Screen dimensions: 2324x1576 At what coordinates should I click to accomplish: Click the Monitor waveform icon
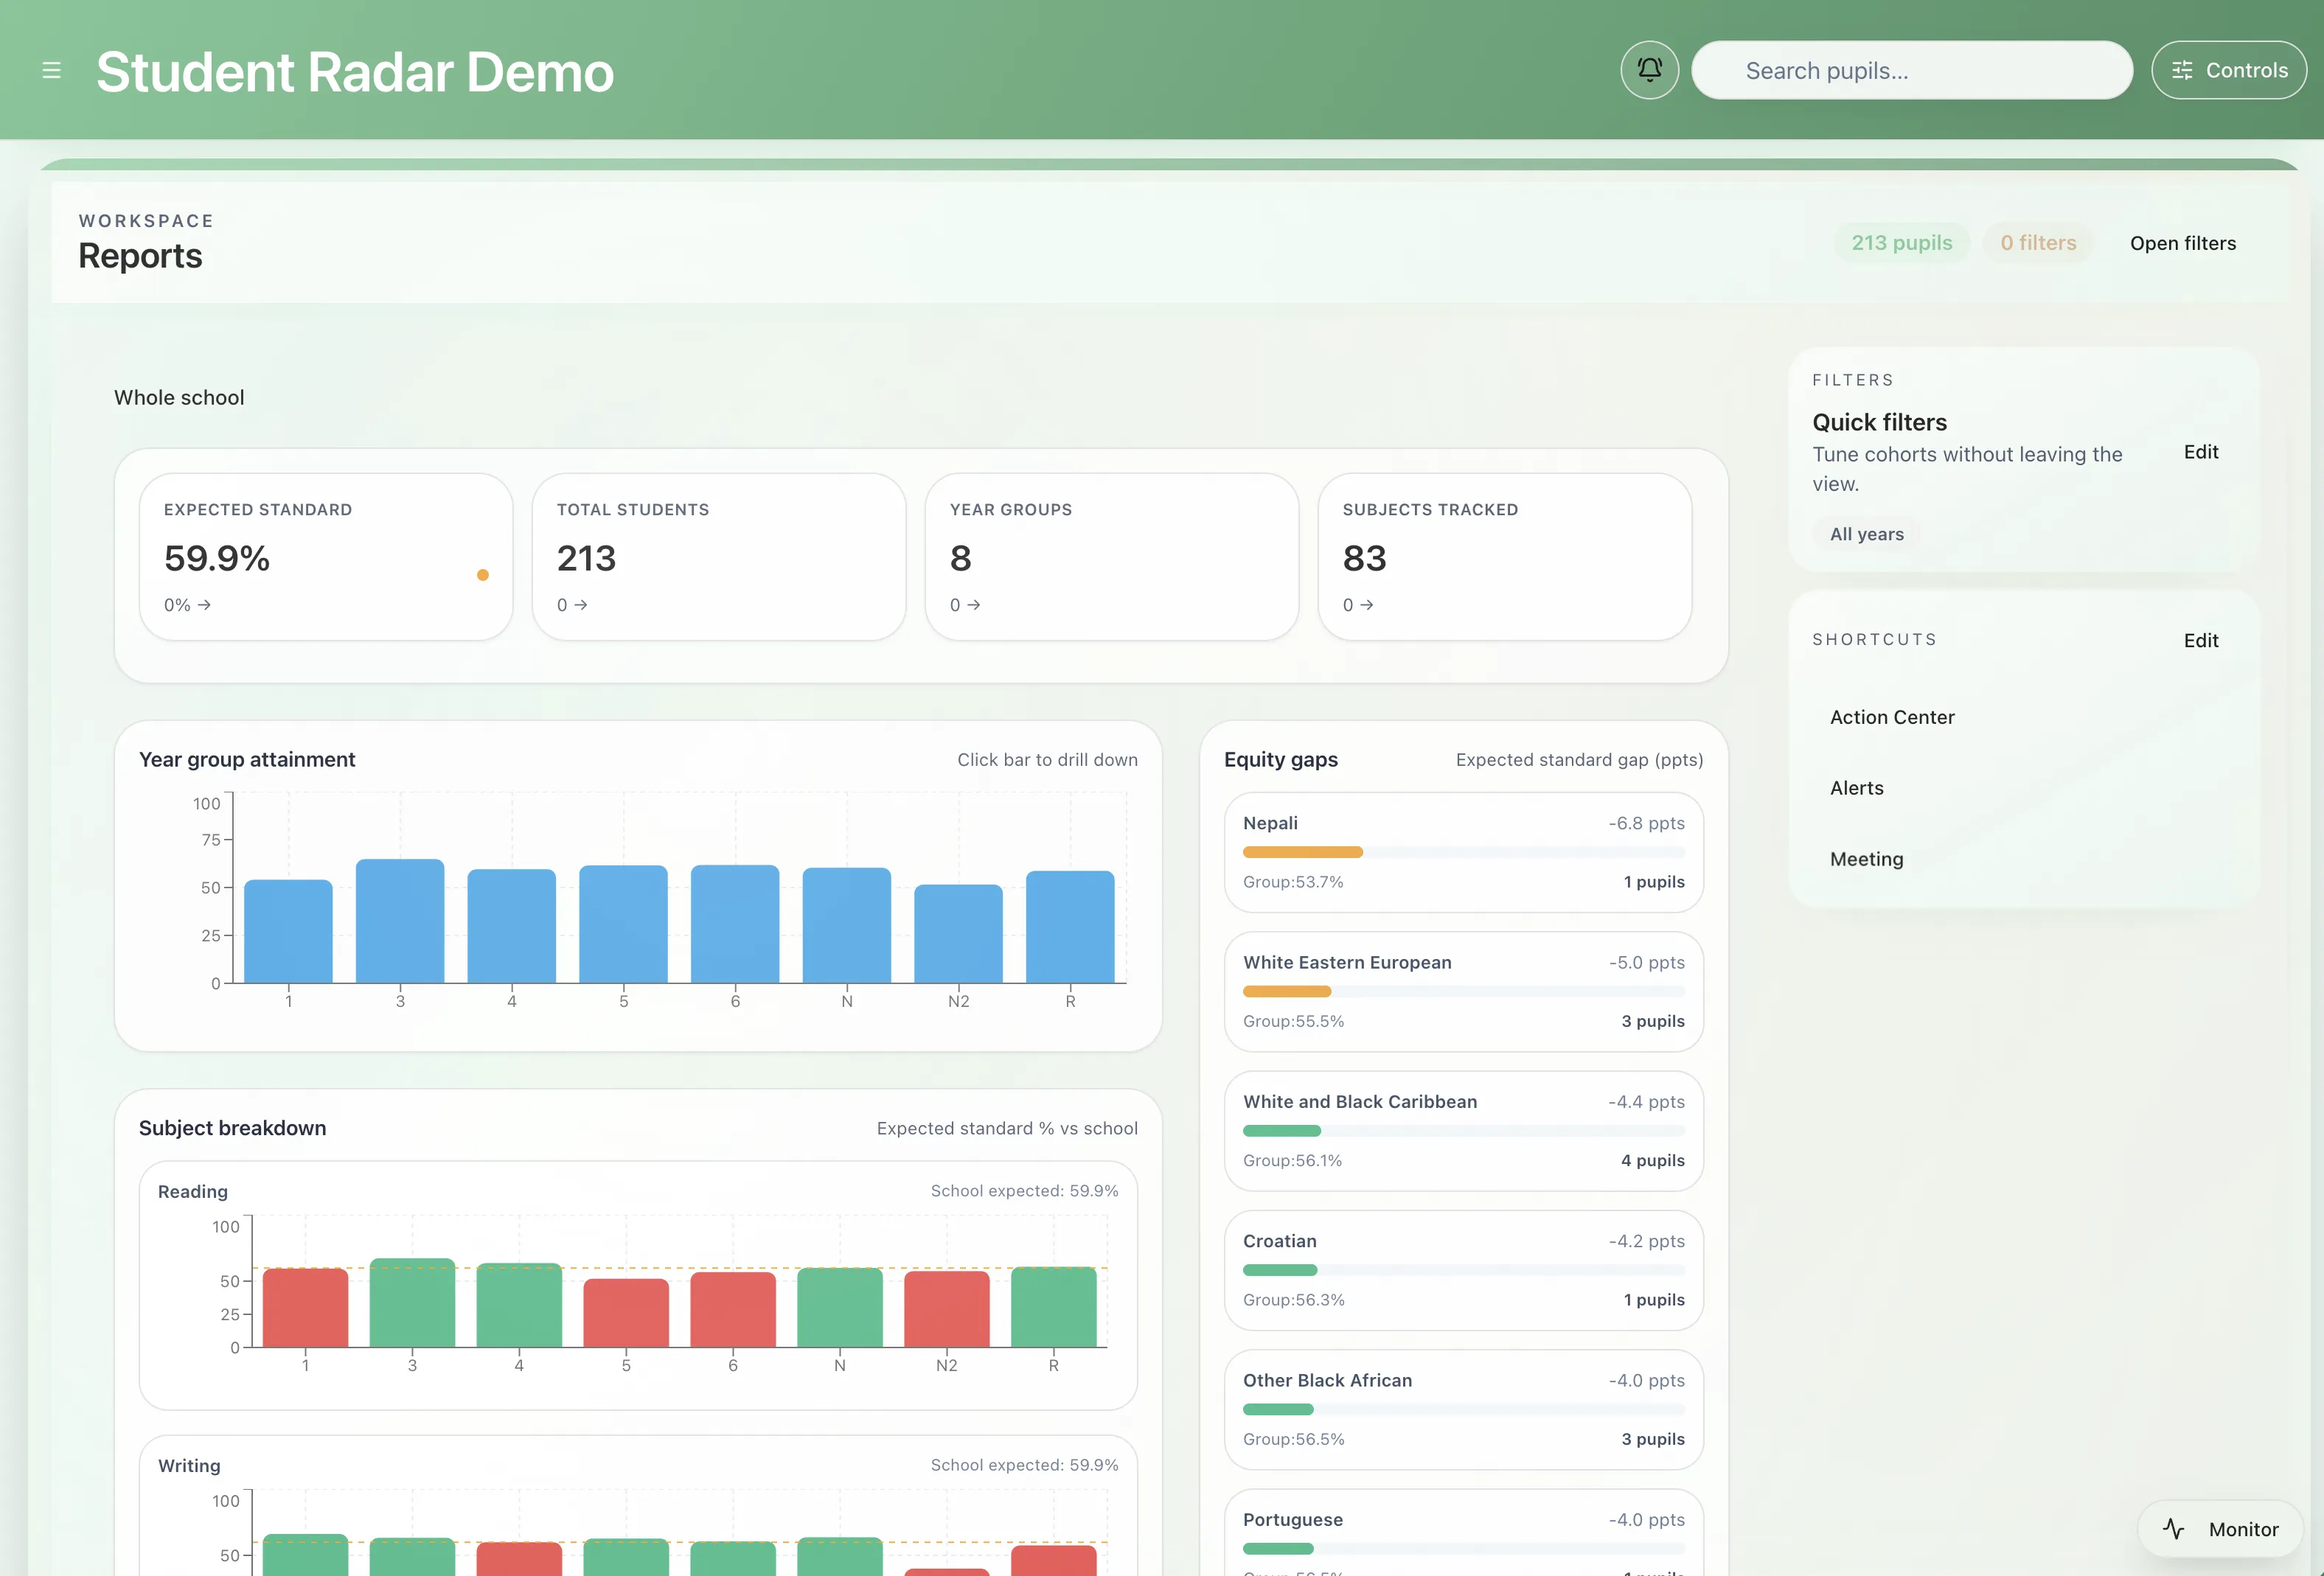2176,1528
